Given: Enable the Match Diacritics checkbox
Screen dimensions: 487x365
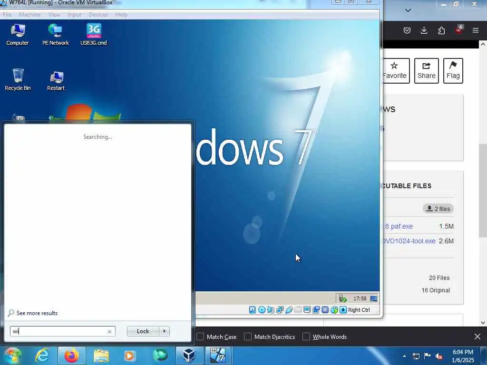Looking at the screenshot, I should tap(247, 337).
